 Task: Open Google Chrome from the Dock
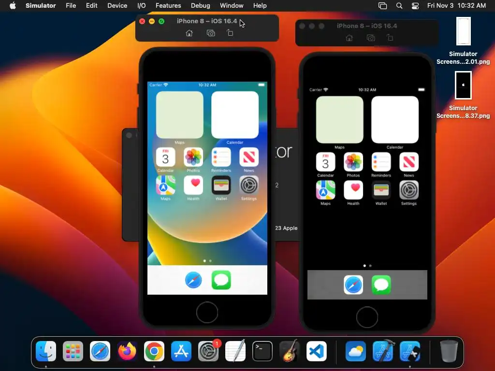coord(154,351)
